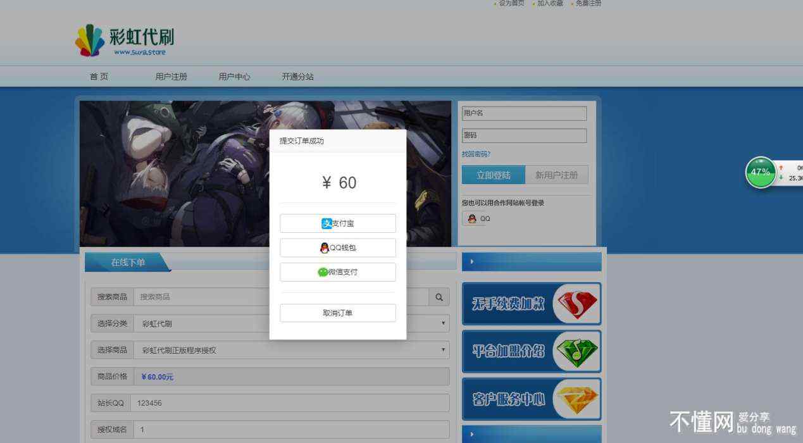
Task: Open the 客户服务中心 banner
Action: click(532, 399)
